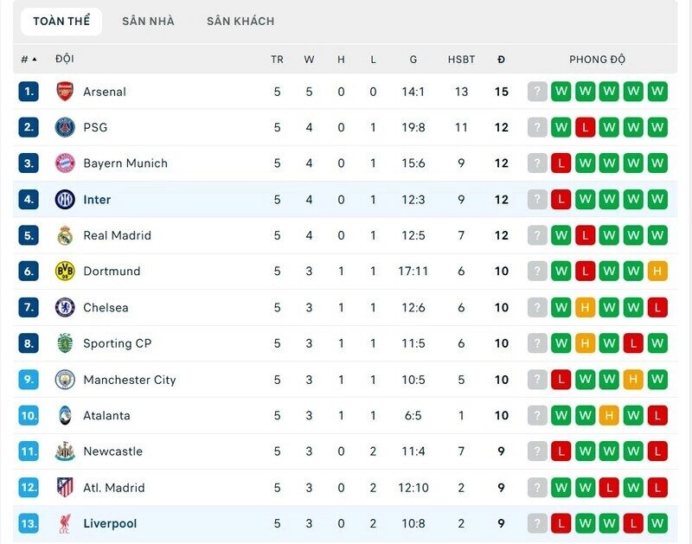Select the TOÀN THỂ tab
This screenshot has width=692, height=544.
pyautogui.click(x=61, y=21)
